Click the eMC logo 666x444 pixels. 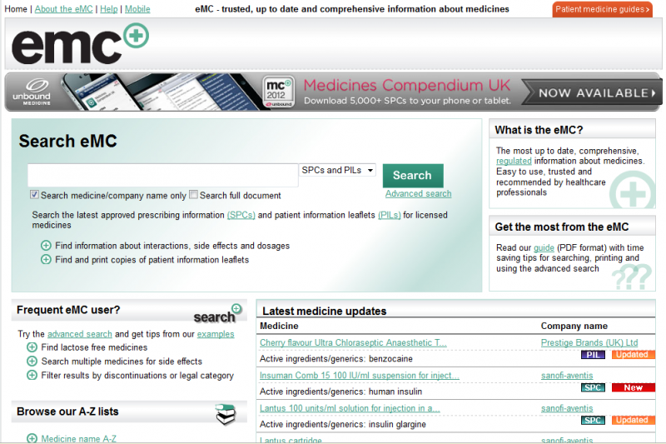click(x=79, y=45)
